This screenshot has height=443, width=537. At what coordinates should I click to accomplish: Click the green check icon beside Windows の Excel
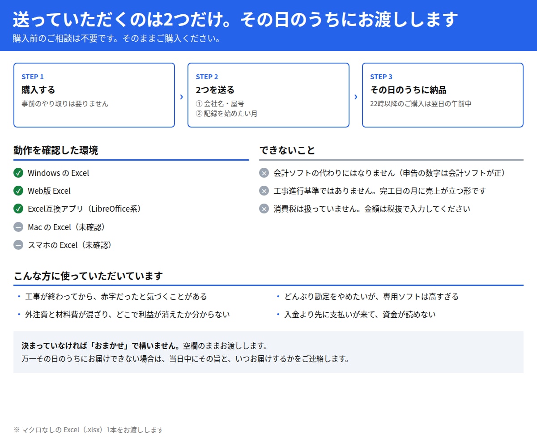pyautogui.click(x=18, y=173)
